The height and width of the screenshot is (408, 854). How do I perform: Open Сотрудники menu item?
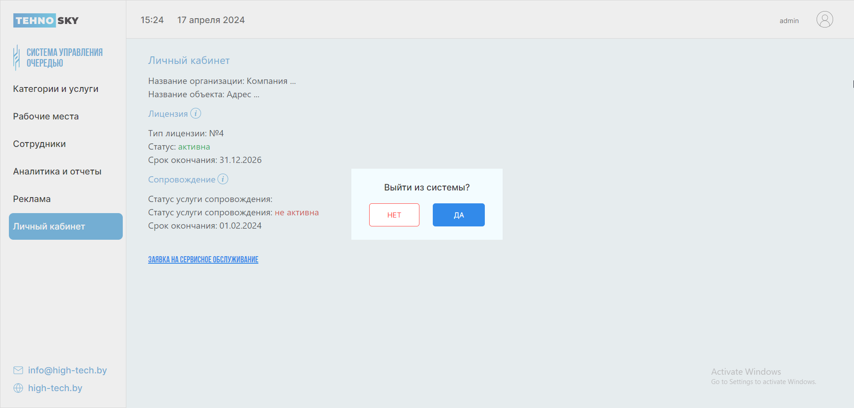click(39, 144)
